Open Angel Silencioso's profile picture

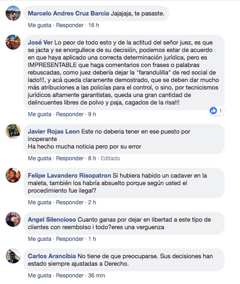13,219
